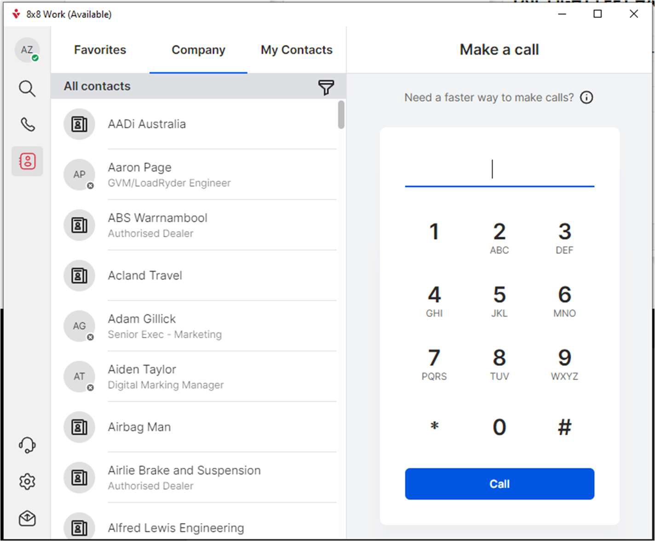655x541 pixels.
Task: Click the box icon at sidebar bottom
Action: (x=27, y=518)
